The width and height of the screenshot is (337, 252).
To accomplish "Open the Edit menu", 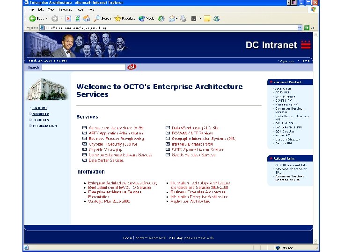I will click(x=41, y=10).
